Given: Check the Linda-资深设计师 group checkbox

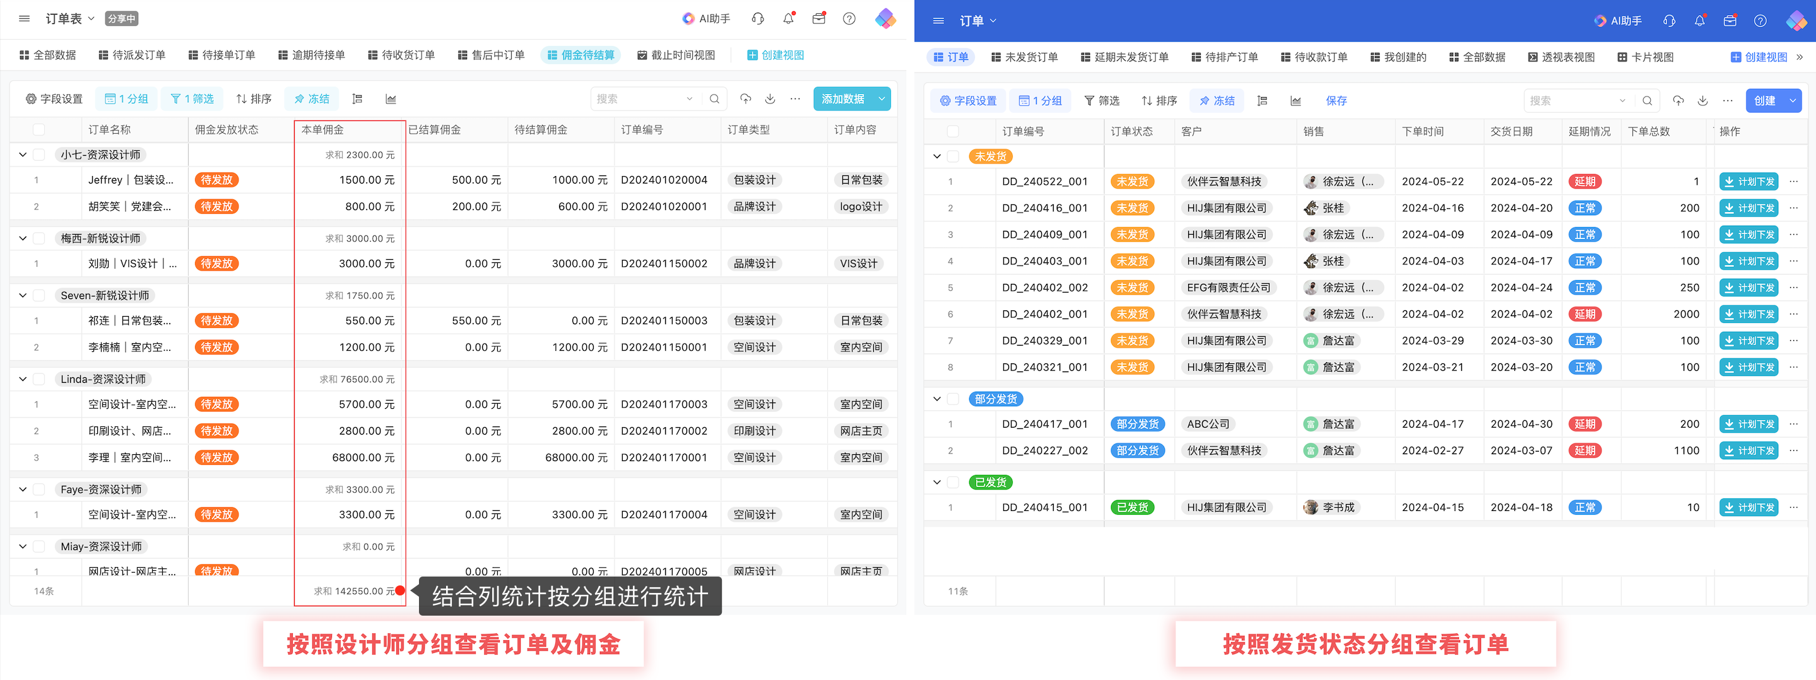Looking at the screenshot, I should click(x=38, y=379).
